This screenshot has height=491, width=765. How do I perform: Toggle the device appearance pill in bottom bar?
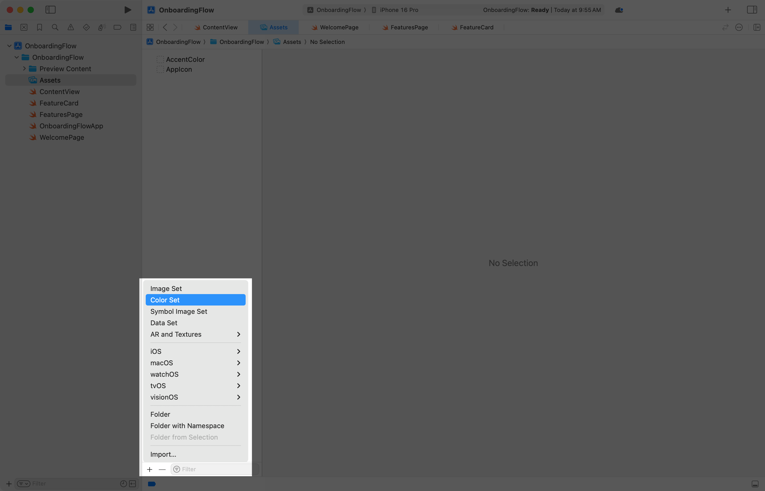[152, 484]
